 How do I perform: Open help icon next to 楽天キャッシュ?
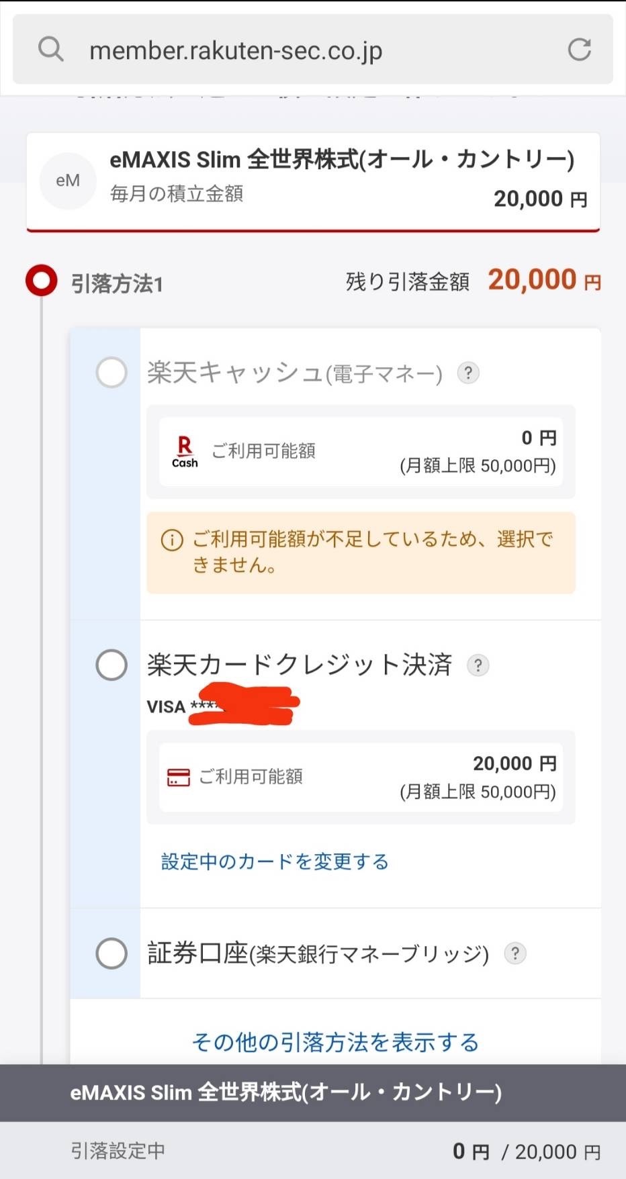tap(468, 373)
